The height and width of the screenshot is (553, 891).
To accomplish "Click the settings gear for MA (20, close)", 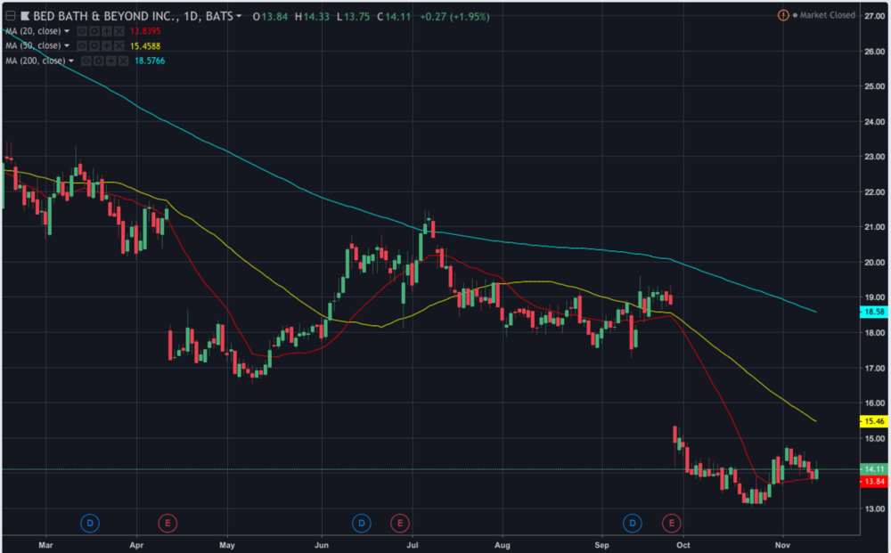I will pyautogui.click(x=92, y=31).
